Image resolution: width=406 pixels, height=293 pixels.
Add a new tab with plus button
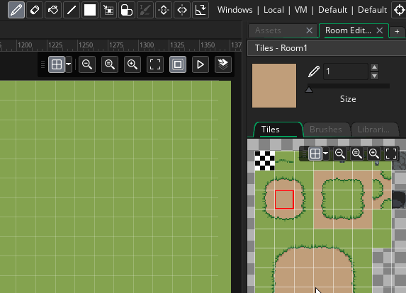[397, 32]
